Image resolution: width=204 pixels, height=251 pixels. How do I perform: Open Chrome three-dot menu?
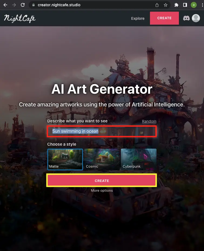tap(202, 5)
